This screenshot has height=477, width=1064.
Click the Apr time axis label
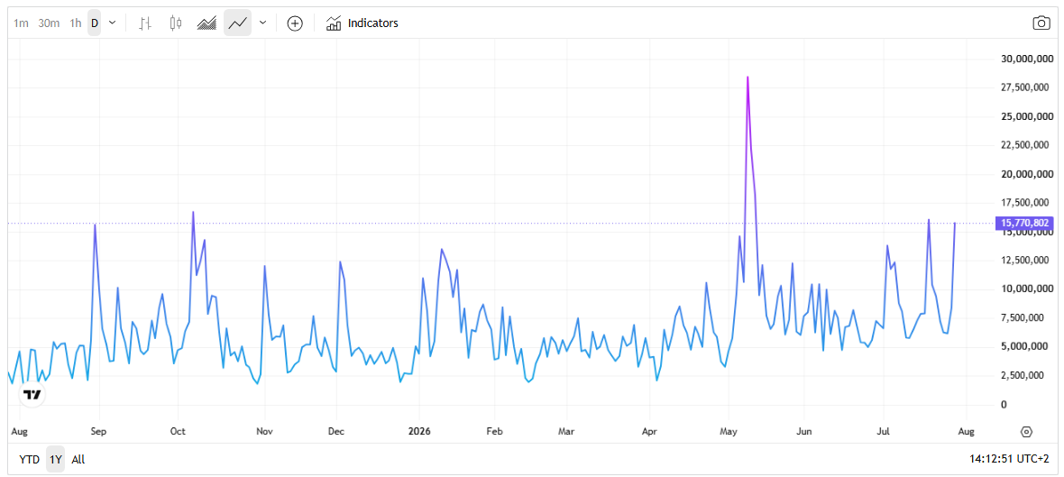650,432
